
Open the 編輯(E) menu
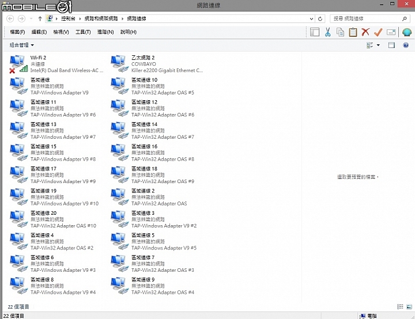click(39, 32)
